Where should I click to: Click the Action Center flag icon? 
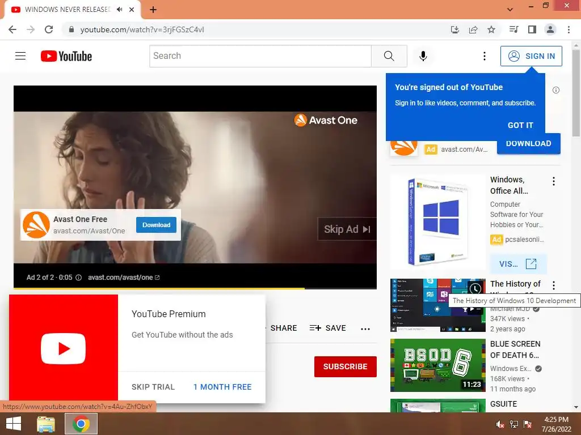[528, 424]
